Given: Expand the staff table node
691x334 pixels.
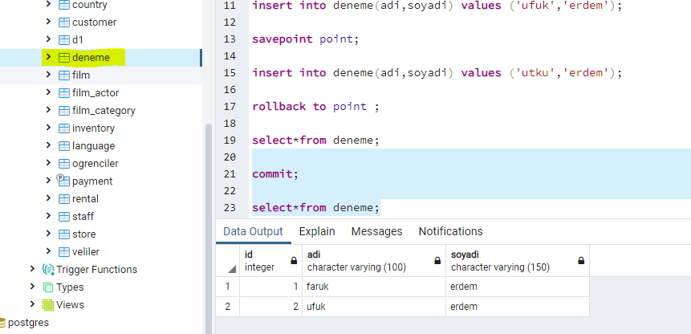Looking at the screenshot, I should (x=48, y=215).
